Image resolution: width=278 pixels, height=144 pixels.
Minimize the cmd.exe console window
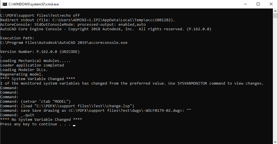click(x=245, y=4)
